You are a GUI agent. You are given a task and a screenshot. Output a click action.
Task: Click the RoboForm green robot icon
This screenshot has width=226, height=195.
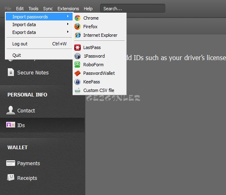point(78,65)
